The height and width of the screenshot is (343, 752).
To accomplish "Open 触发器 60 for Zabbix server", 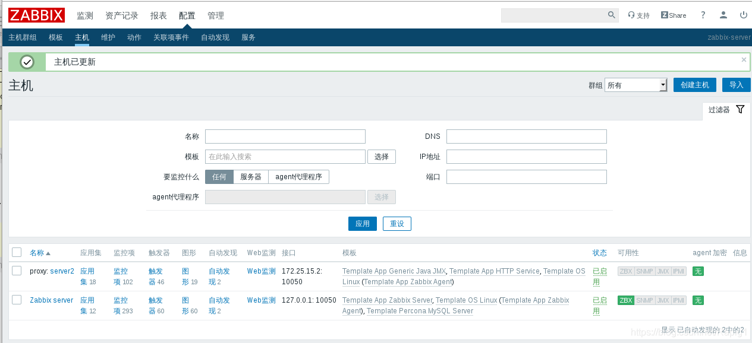I will pyautogui.click(x=156, y=306).
